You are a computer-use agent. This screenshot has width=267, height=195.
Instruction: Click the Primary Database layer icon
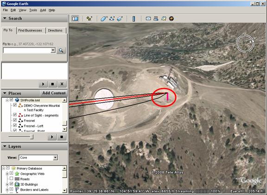pyautogui.click(x=13, y=169)
